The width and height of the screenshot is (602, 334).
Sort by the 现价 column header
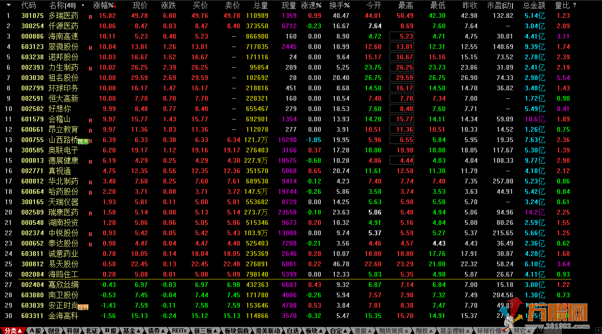click(x=140, y=6)
